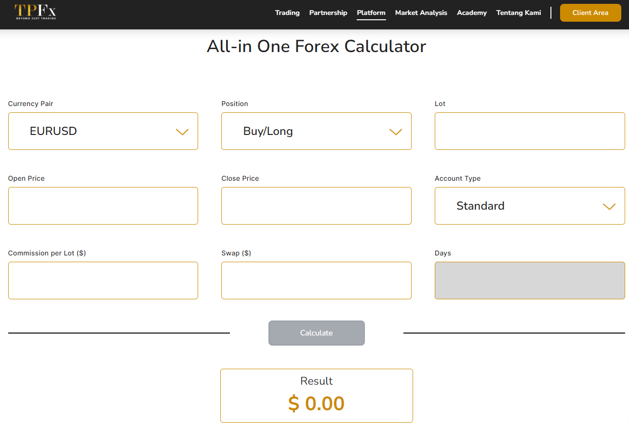Open the EURUSD currency pair dropdown

(x=103, y=131)
